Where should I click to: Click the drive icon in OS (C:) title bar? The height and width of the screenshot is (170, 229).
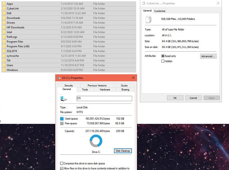pyautogui.click(x=59, y=78)
